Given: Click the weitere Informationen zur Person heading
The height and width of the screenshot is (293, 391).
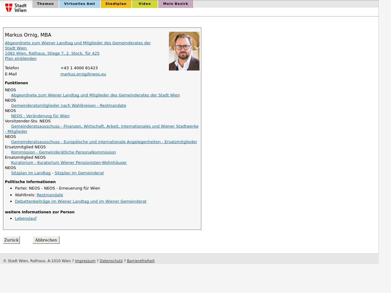Looking at the screenshot, I should [40, 212].
